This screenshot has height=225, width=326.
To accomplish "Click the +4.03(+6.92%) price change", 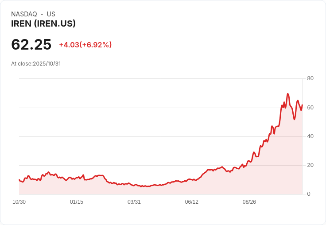I will tap(85, 45).
